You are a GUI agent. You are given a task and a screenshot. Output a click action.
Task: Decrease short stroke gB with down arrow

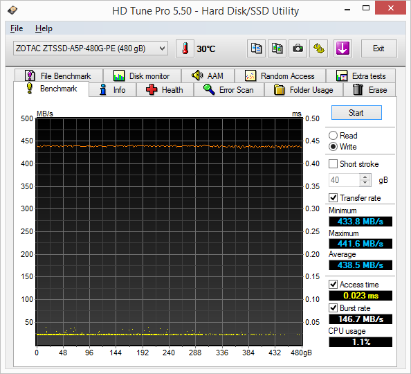365,183
